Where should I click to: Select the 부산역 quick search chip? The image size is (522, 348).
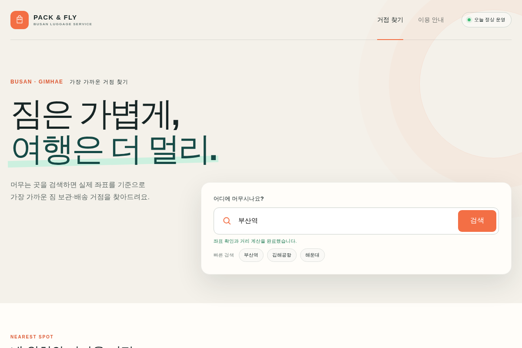point(251,255)
